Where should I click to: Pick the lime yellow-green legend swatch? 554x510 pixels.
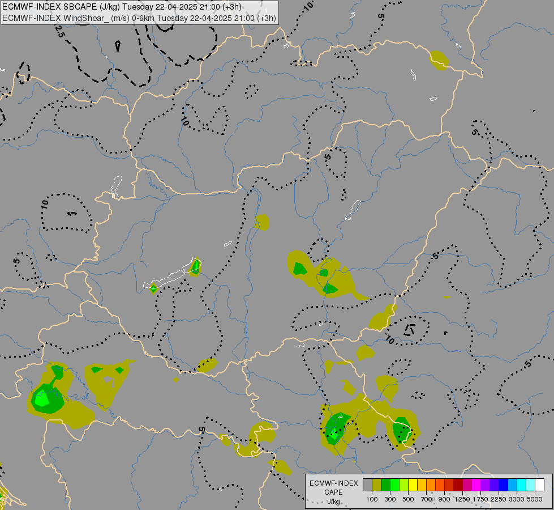(404, 484)
